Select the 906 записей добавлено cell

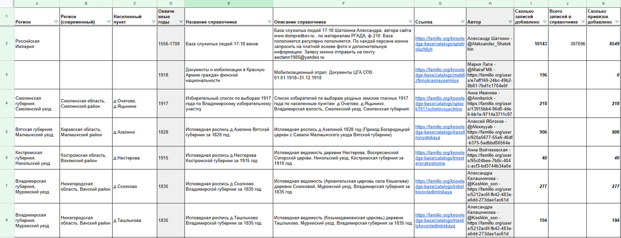click(x=530, y=132)
